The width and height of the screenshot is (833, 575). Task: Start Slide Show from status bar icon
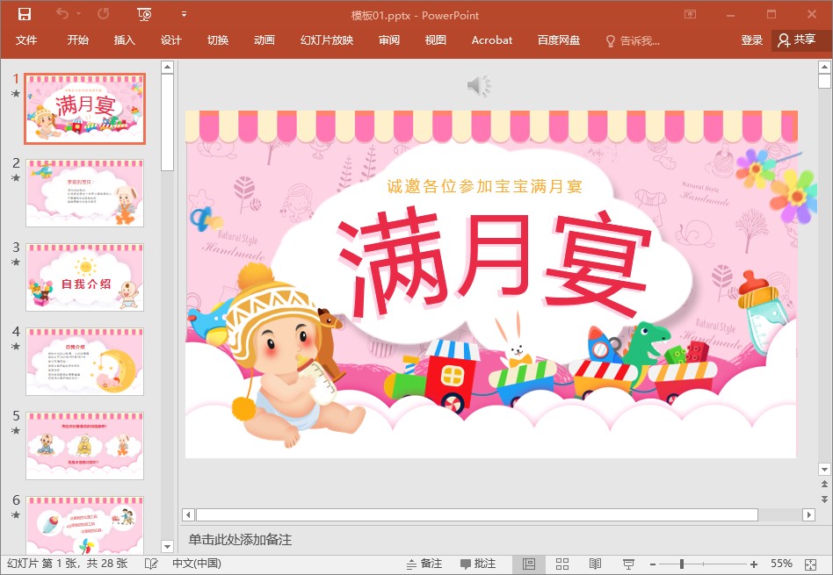(x=628, y=564)
